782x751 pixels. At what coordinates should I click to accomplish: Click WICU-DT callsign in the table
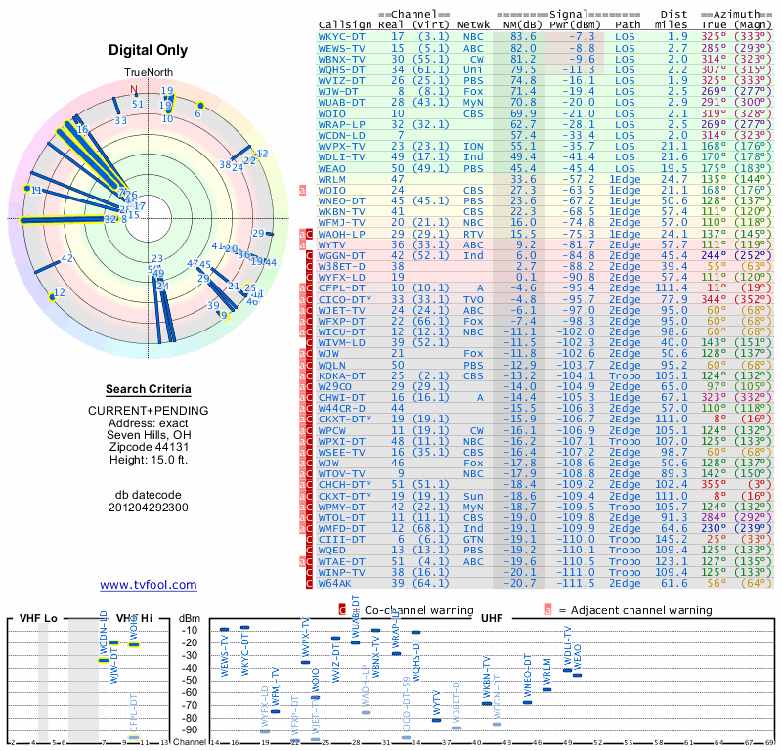[x=341, y=331]
